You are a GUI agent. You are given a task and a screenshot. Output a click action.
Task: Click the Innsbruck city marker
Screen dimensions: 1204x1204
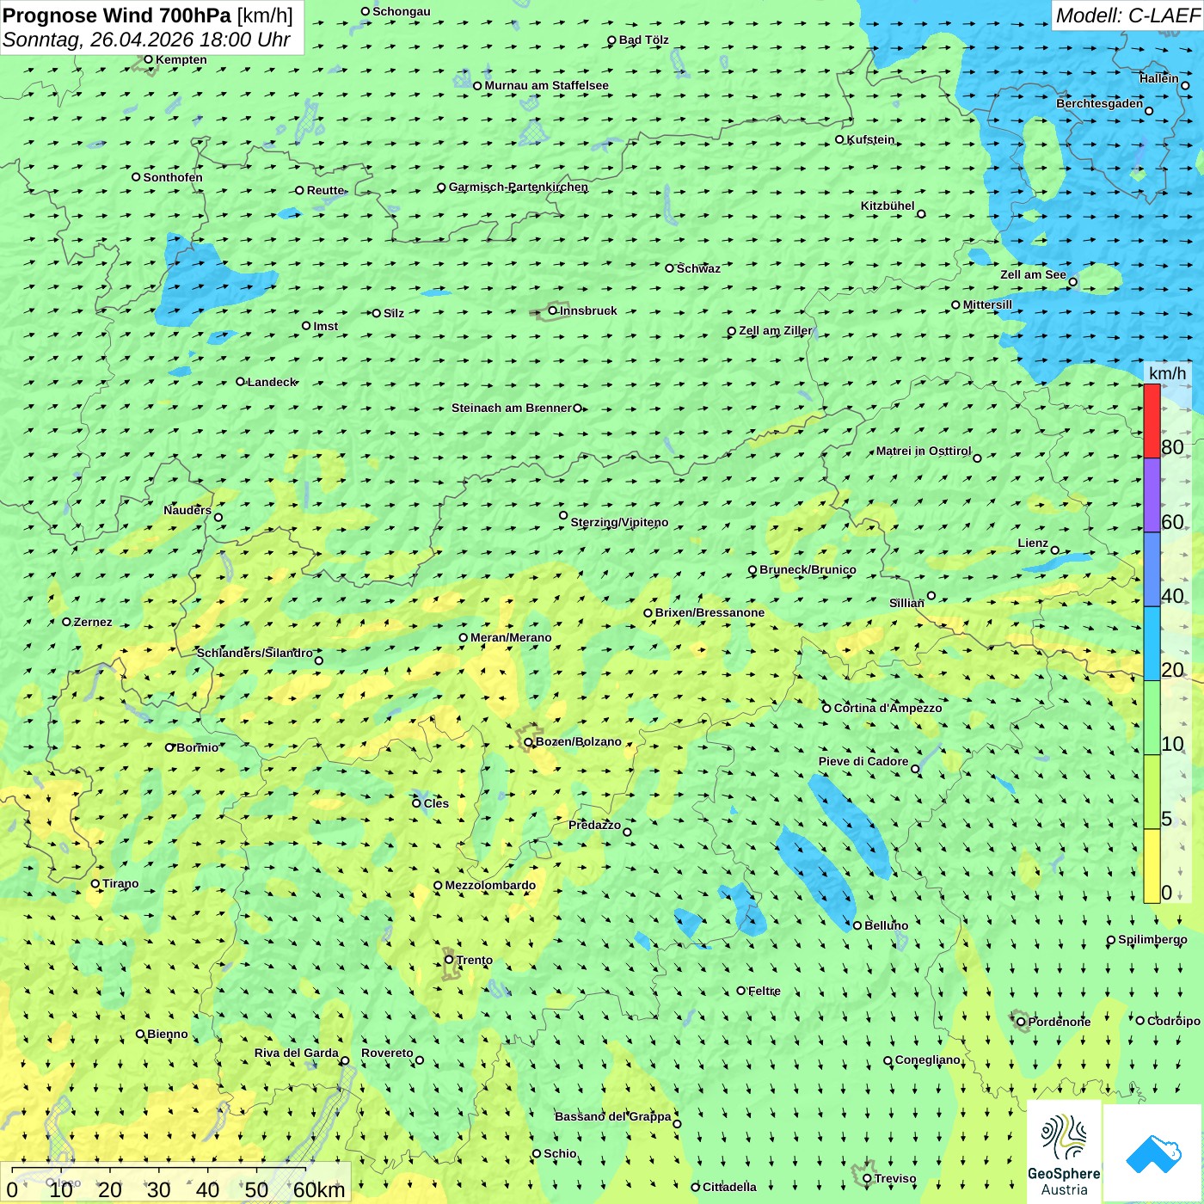coord(553,310)
